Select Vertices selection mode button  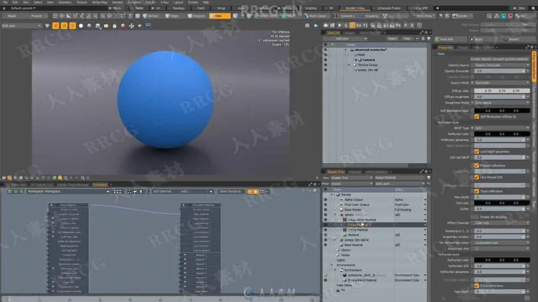(153, 16)
